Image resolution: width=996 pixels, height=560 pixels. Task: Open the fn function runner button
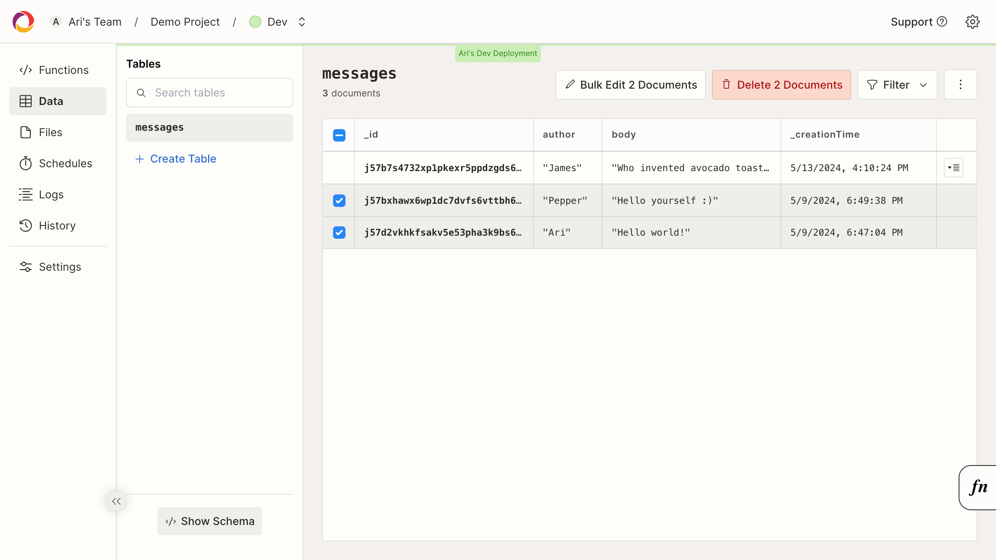tap(977, 487)
